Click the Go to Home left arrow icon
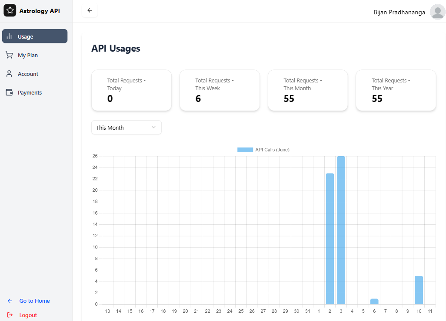This screenshot has width=446, height=321. coord(10,301)
